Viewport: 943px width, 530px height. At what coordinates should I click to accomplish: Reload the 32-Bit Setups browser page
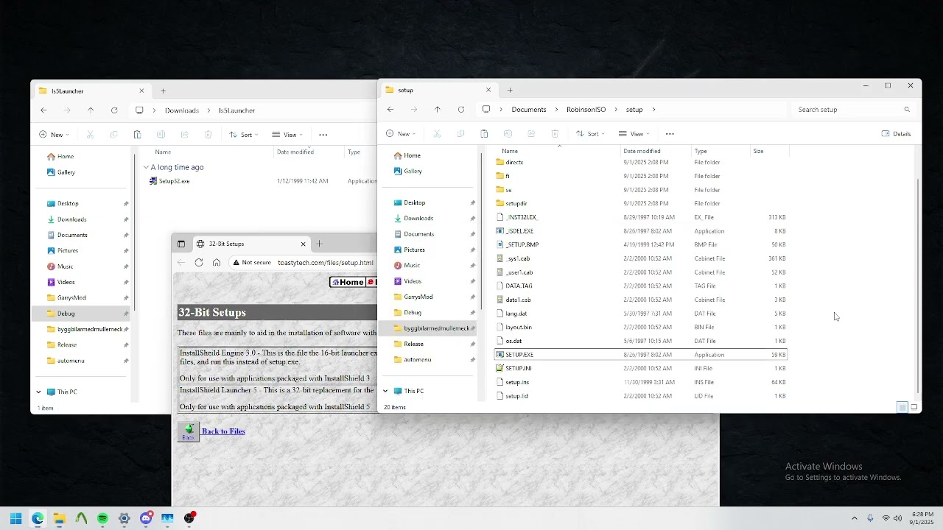199,263
